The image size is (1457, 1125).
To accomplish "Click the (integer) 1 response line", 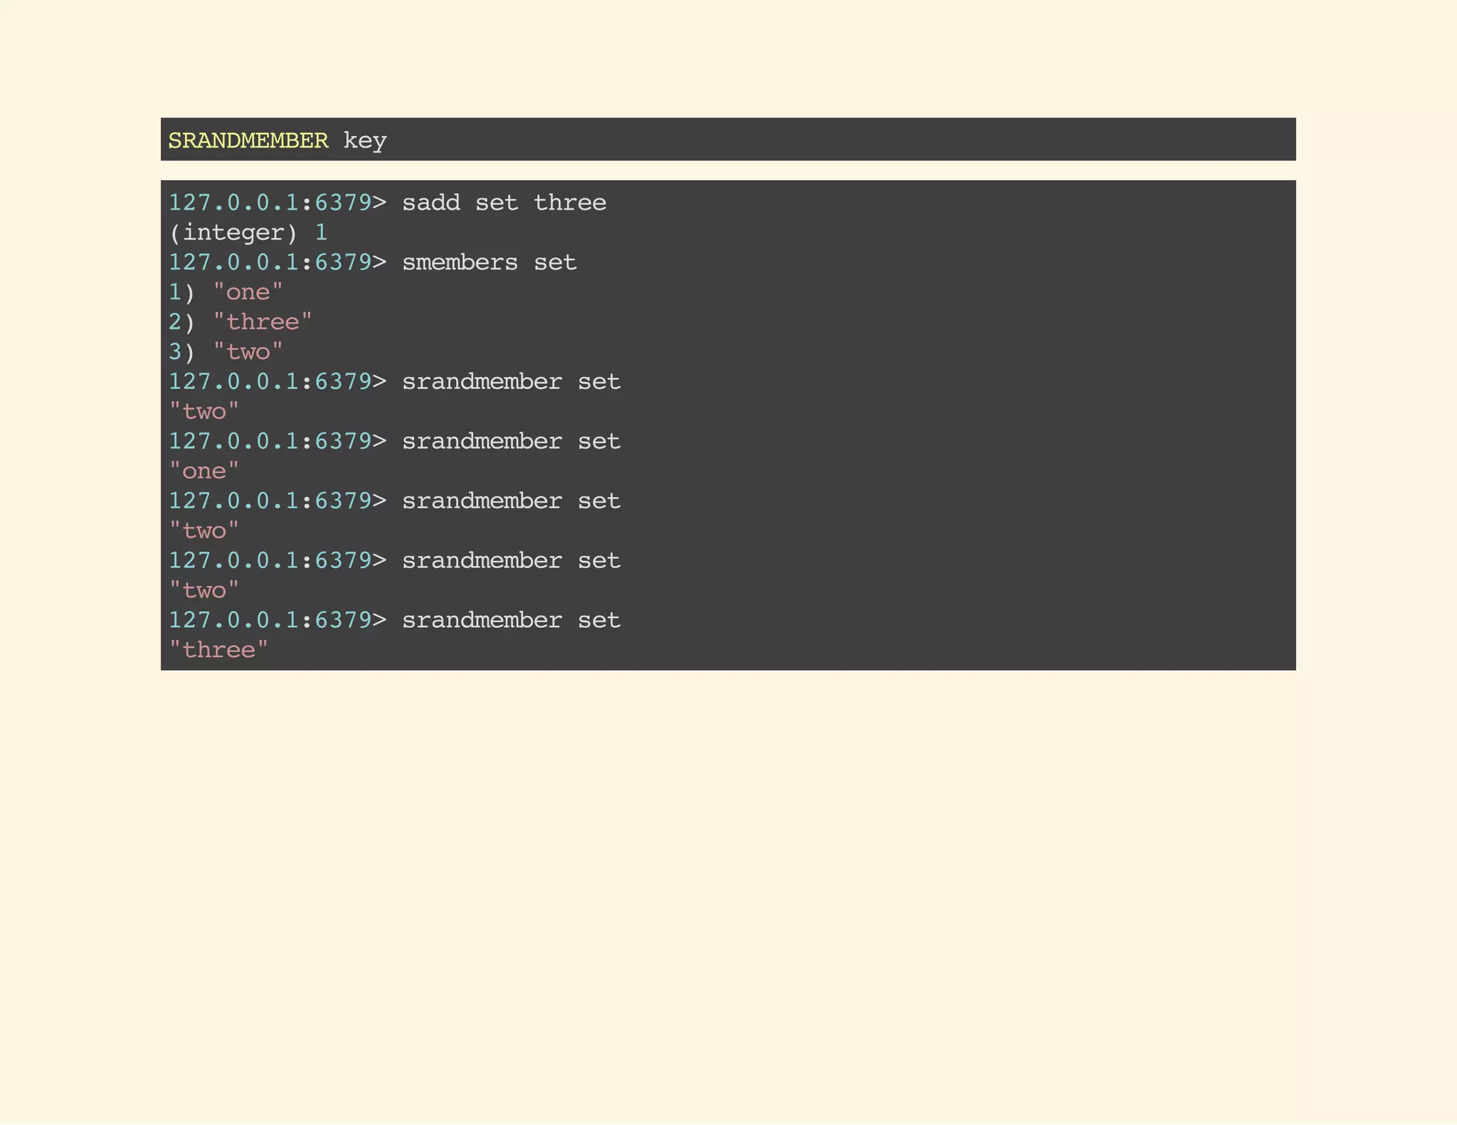I will pos(248,233).
